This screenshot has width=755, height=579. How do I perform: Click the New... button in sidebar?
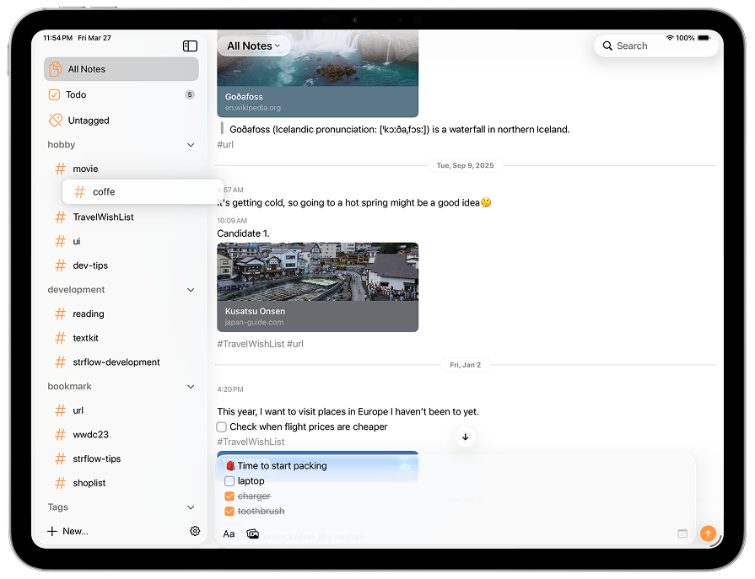[67, 532]
